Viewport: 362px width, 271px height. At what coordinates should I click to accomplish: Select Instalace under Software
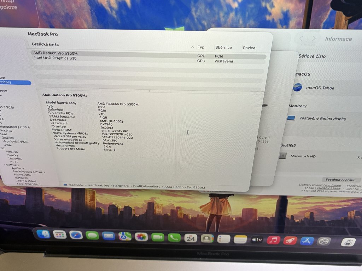click(x=21, y=178)
